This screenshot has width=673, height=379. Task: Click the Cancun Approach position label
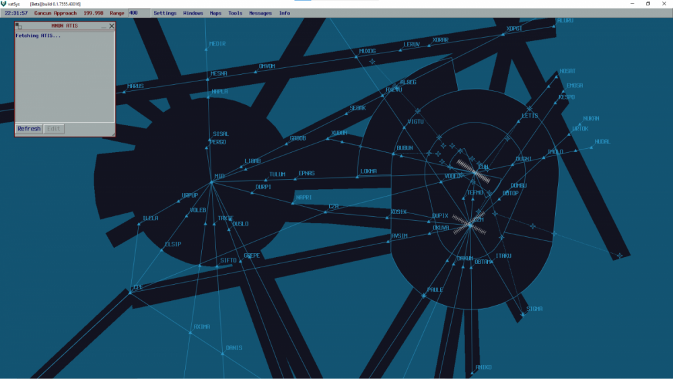point(57,13)
